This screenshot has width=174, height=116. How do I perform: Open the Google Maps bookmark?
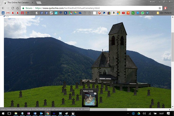click(70, 13)
